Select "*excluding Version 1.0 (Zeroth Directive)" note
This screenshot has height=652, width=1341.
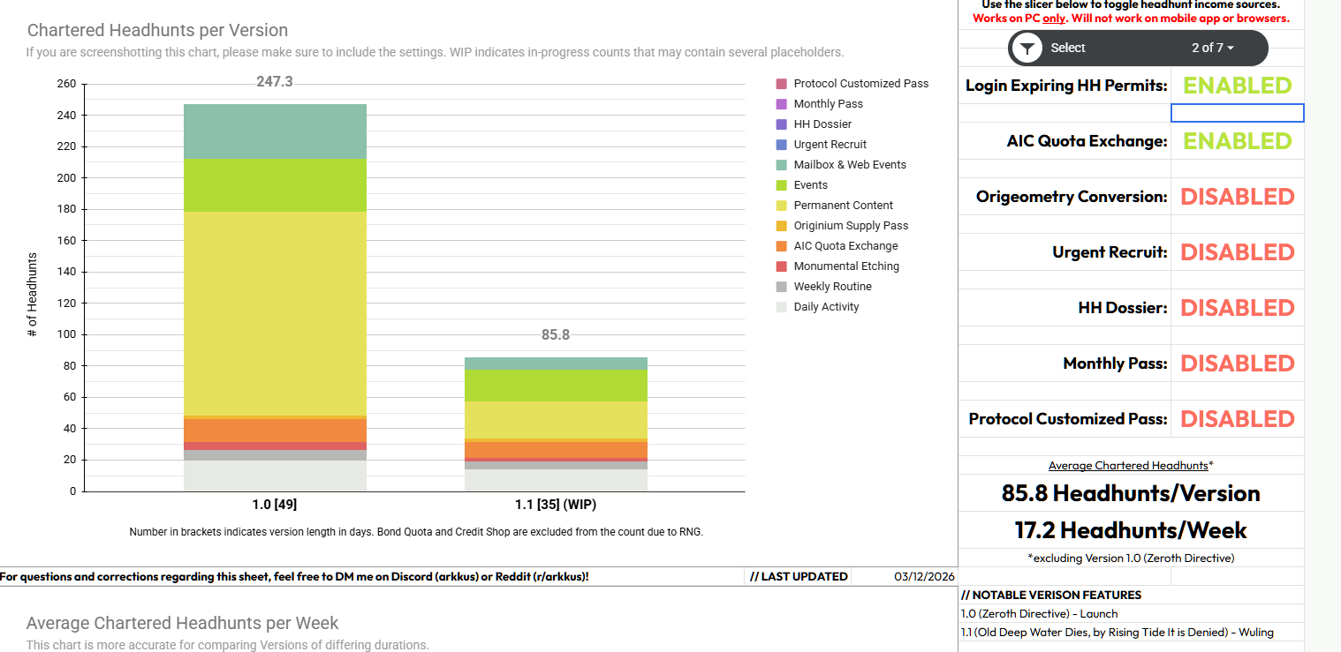tap(1131, 558)
